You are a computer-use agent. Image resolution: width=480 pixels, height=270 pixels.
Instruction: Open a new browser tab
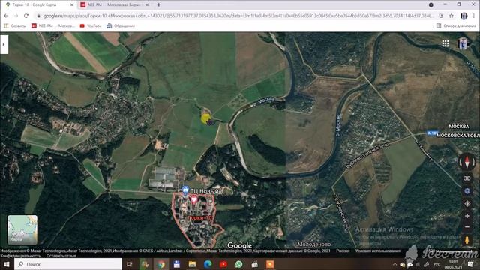pos(158,5)
